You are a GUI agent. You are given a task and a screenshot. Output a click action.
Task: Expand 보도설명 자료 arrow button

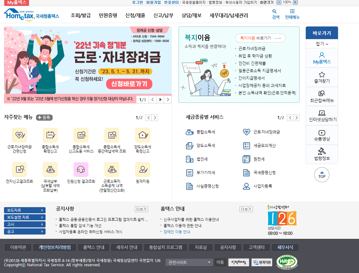pos(25,217)
